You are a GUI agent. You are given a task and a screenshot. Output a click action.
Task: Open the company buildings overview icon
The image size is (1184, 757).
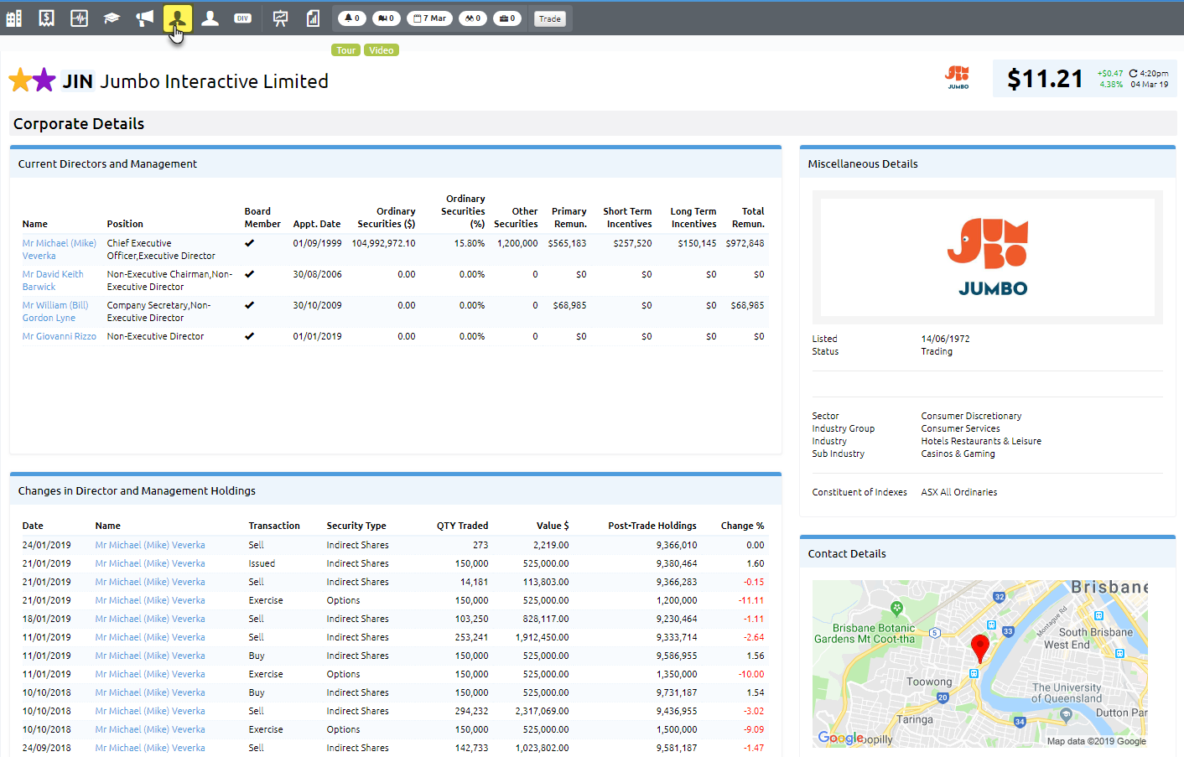[x=14, y=18]
